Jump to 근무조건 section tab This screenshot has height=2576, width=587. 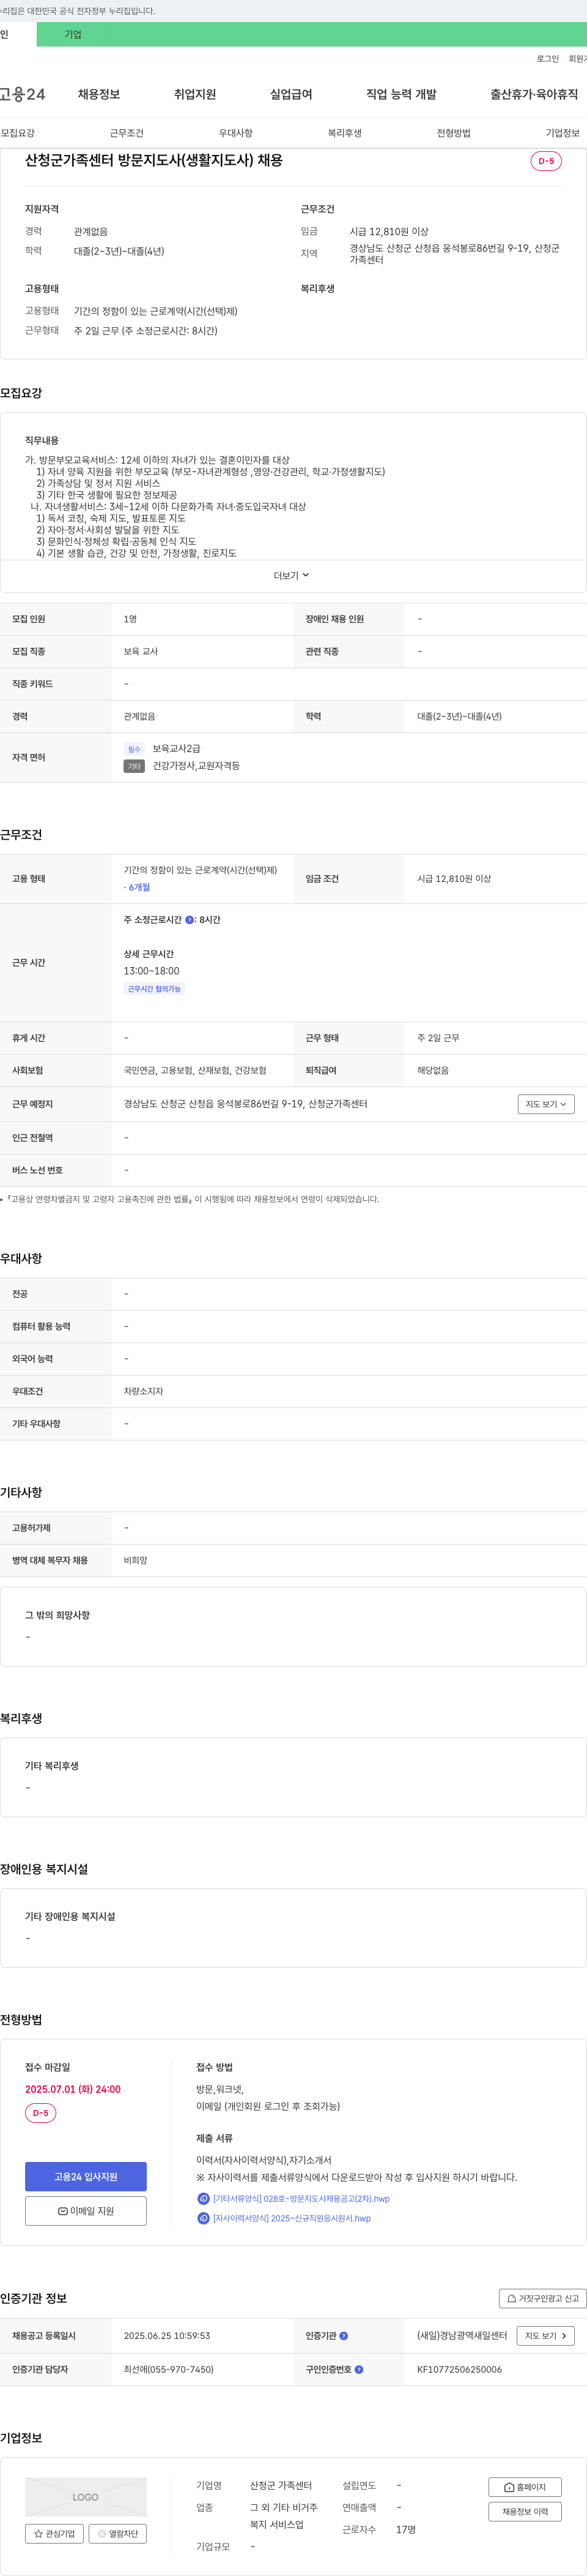tap(127, 133)
